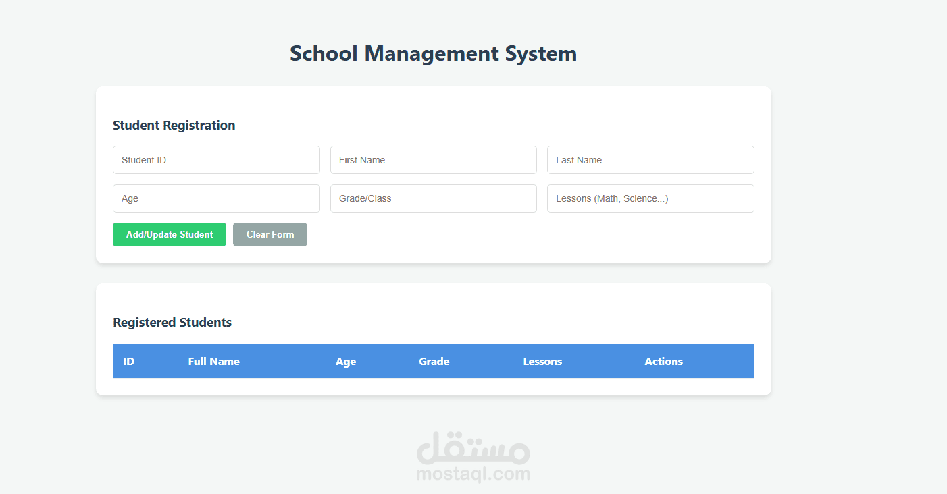
Task: Click the Add/Update Student button
Action: (170, 234)
